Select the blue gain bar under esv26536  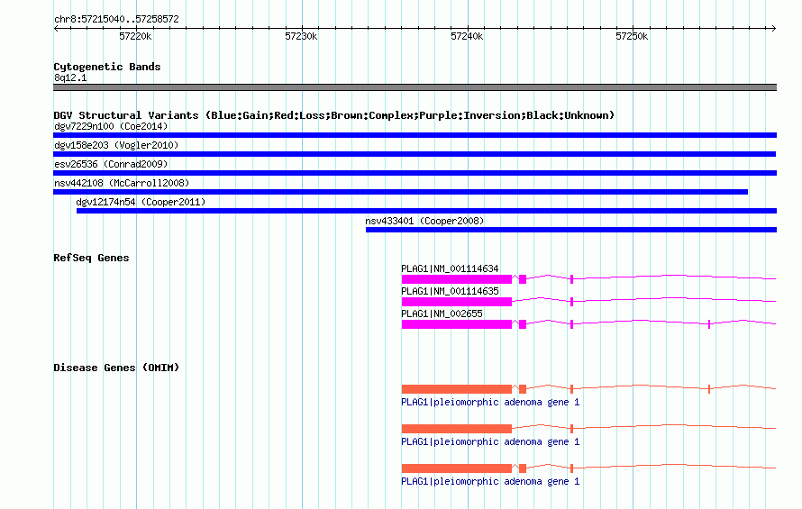pyautogui.click(x=415, y=173)
